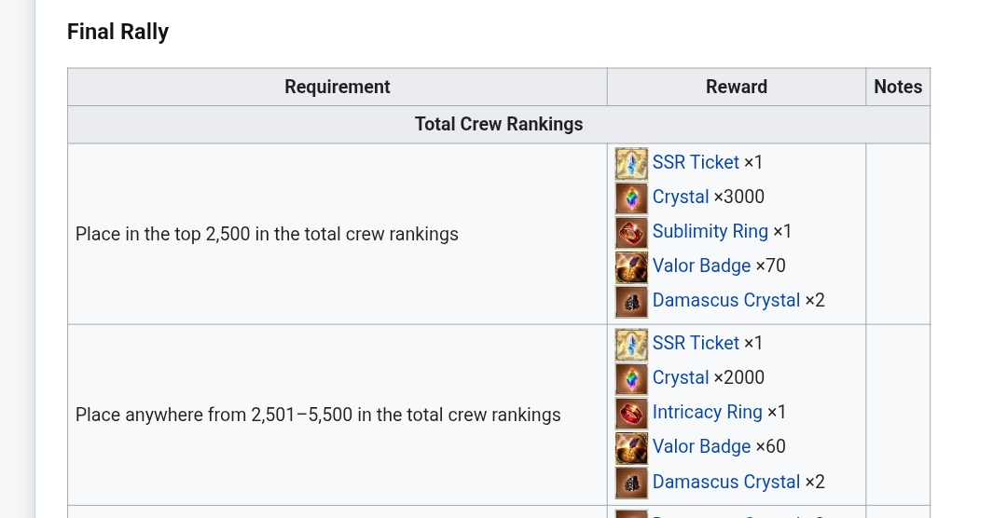
Task: Open the Sublimity Ring link
Action: 710,231
